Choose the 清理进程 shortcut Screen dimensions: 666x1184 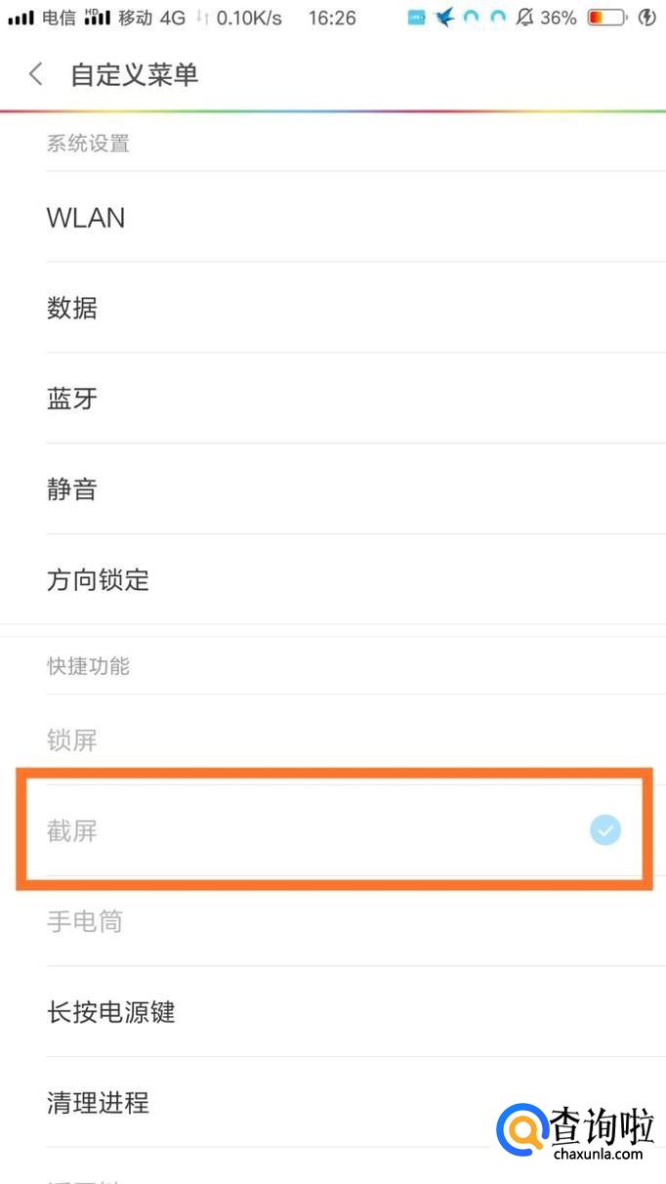[x=98, y=1103]
